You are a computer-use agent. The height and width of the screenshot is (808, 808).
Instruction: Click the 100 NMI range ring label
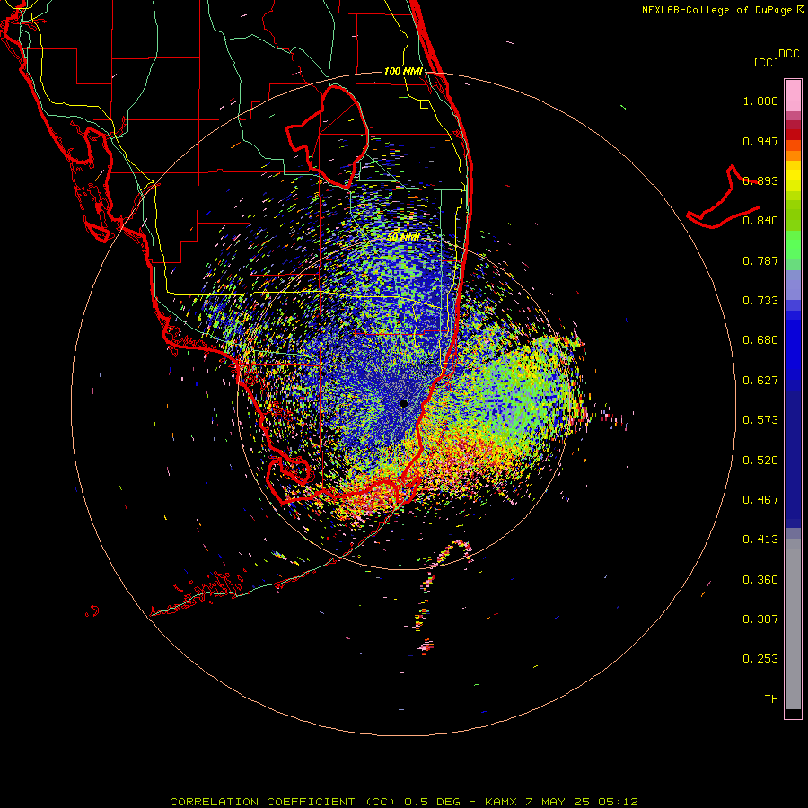tap(403, 71)
